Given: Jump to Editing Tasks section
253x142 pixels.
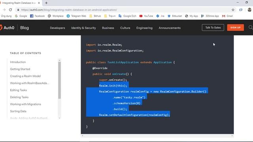Looking at the screenshot, I should point(19,90).
